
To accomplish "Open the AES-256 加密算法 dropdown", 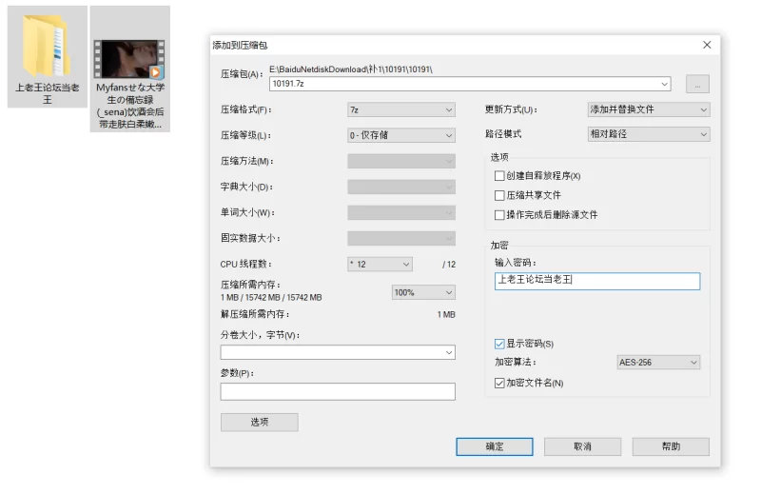I will [x=657, y=363].
